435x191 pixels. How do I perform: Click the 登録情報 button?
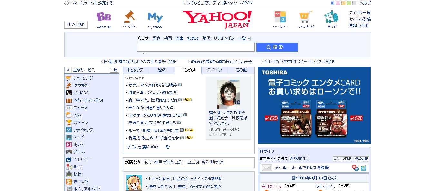[361, 159]
